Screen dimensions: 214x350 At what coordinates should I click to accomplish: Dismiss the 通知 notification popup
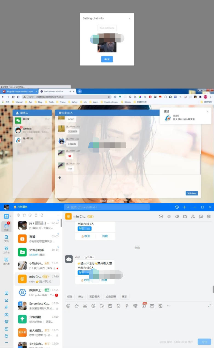click(207, 112)
